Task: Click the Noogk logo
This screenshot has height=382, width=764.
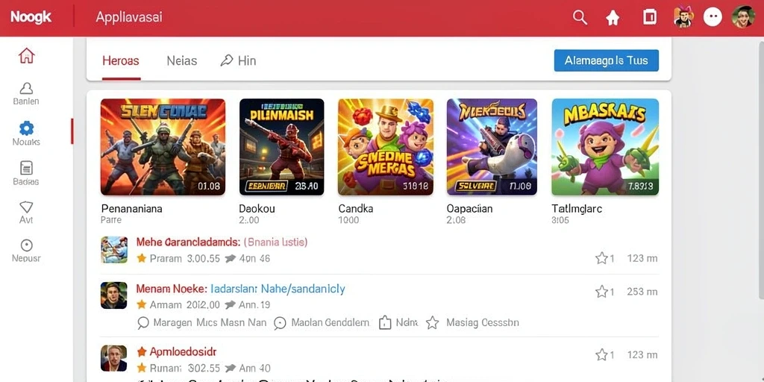Action: coord(31,18)
